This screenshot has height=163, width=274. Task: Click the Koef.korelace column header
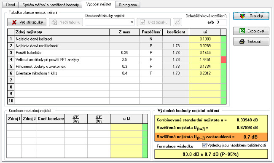pos(51,119)
